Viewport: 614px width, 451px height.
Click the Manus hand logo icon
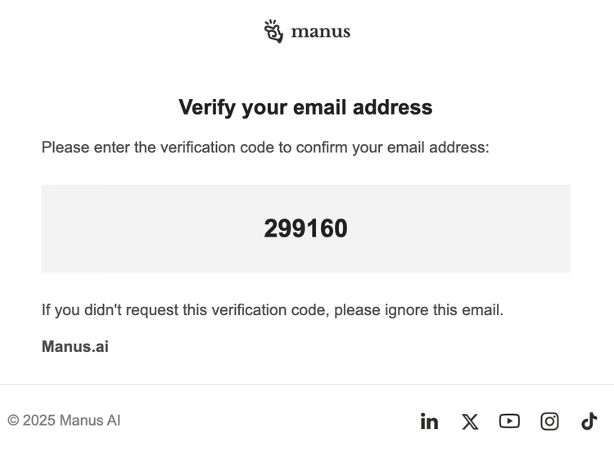pyautogui.click(x=273, y=31)
